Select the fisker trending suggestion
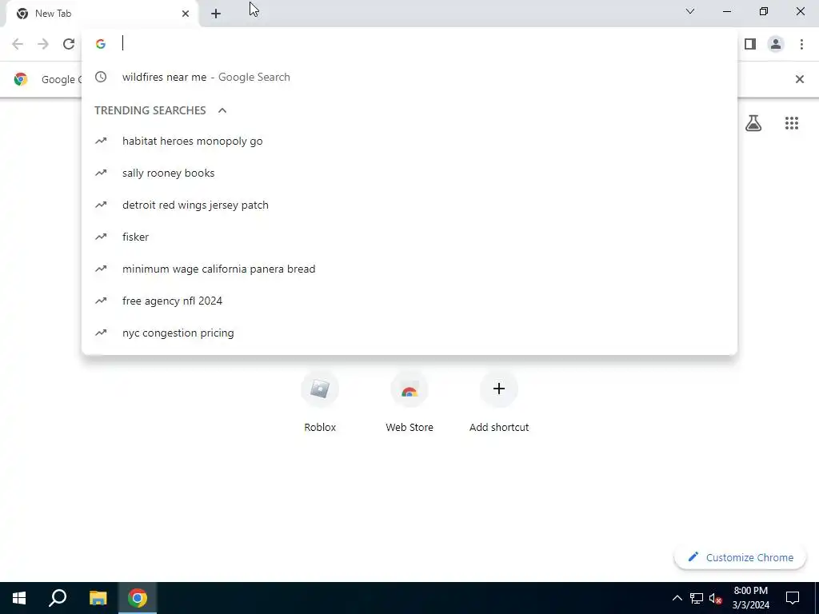 pos(409,237)
